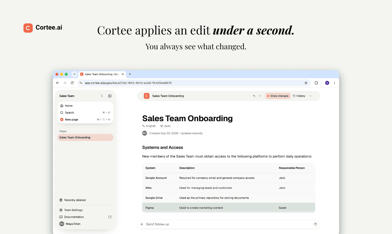Close the Sales Team Onboarding browser tab
The height and width of the screenshot is (234, 392).
coord(123,74)
